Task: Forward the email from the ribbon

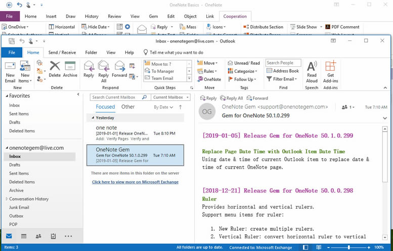Action: click(x=119, y=70)
